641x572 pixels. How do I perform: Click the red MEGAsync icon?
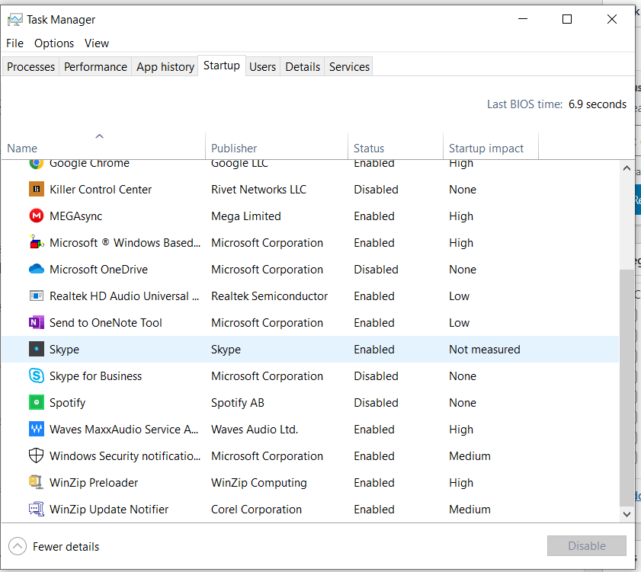[37, 216]
